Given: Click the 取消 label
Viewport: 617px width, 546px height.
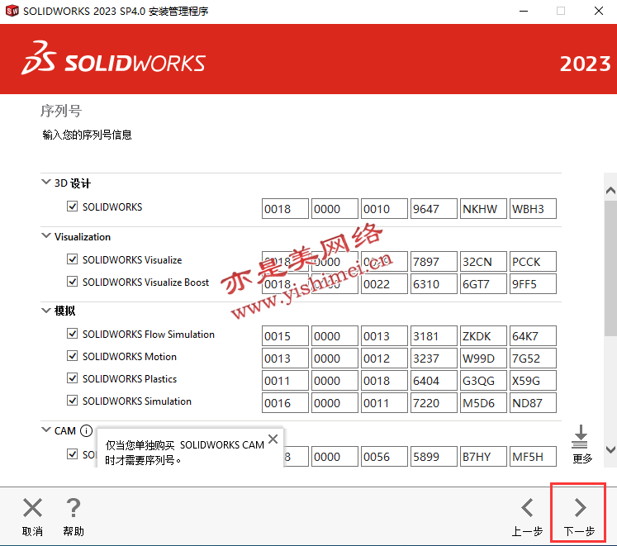Looking at the screenshot, I should (32, 531).
